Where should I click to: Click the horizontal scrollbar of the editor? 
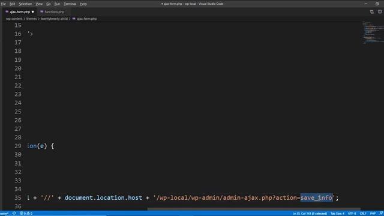253,209
